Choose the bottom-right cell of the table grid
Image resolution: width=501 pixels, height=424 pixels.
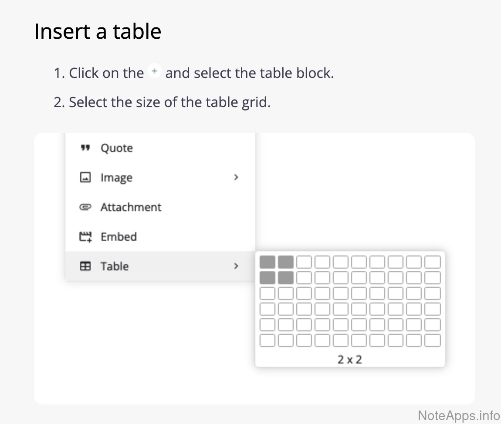click(433, 340)
